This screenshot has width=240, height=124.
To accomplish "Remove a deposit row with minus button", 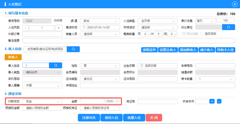I will pos(219,101).
